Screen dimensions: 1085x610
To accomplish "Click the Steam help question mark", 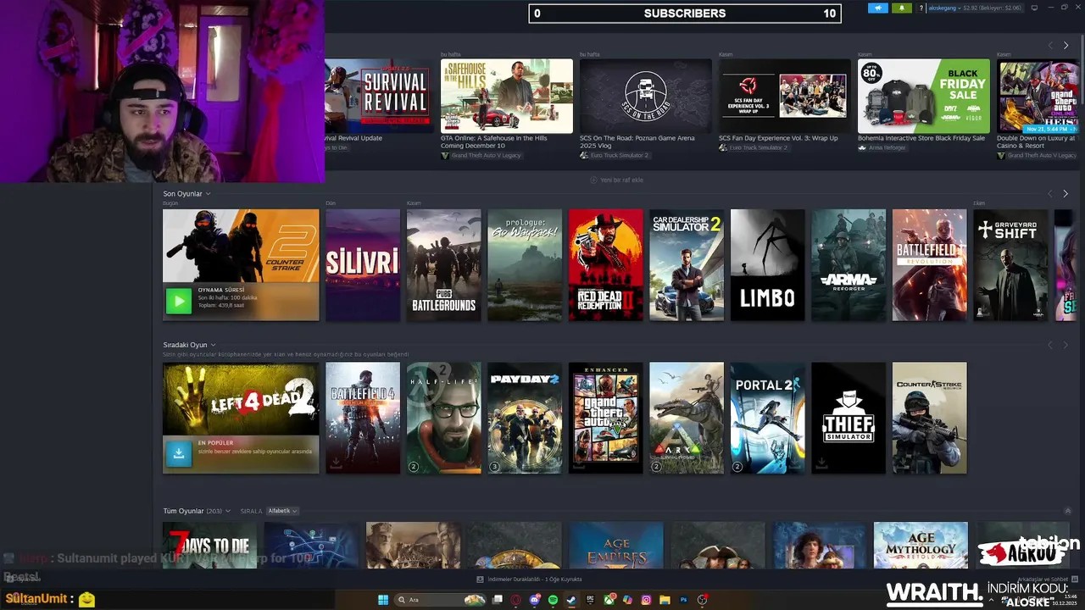I will pos(921,8).
